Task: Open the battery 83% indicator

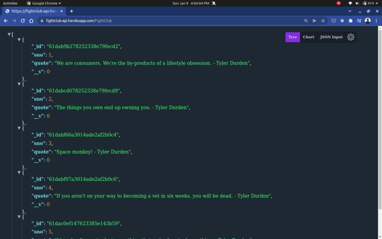Action: [369, 3]
